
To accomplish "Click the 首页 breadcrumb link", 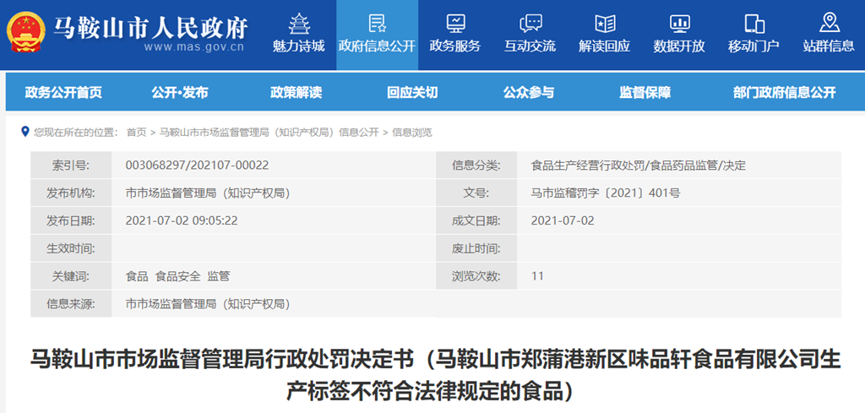I will 136,133.
